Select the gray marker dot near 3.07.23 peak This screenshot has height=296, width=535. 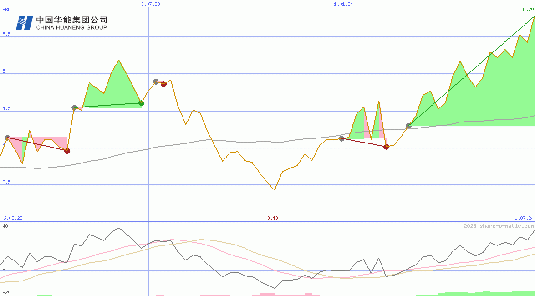[x=156, y=82]
